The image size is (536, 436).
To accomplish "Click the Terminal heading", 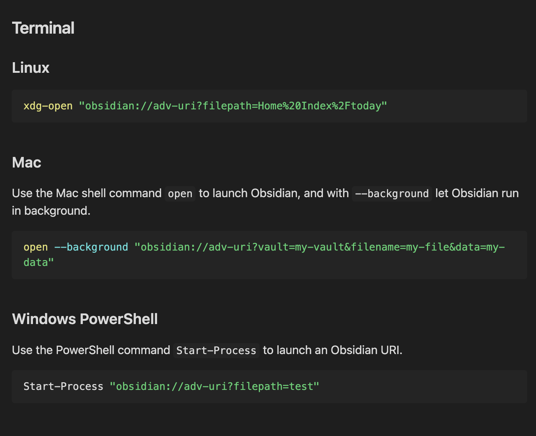I will pos(43,28).
